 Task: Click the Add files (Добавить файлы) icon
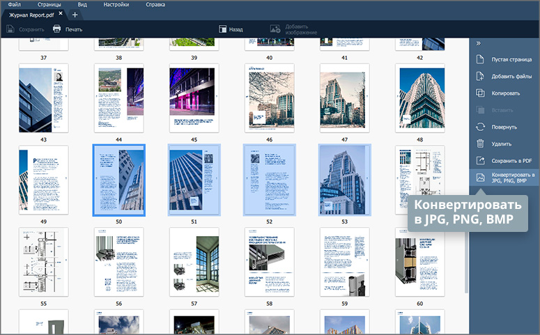pos(480,76)
